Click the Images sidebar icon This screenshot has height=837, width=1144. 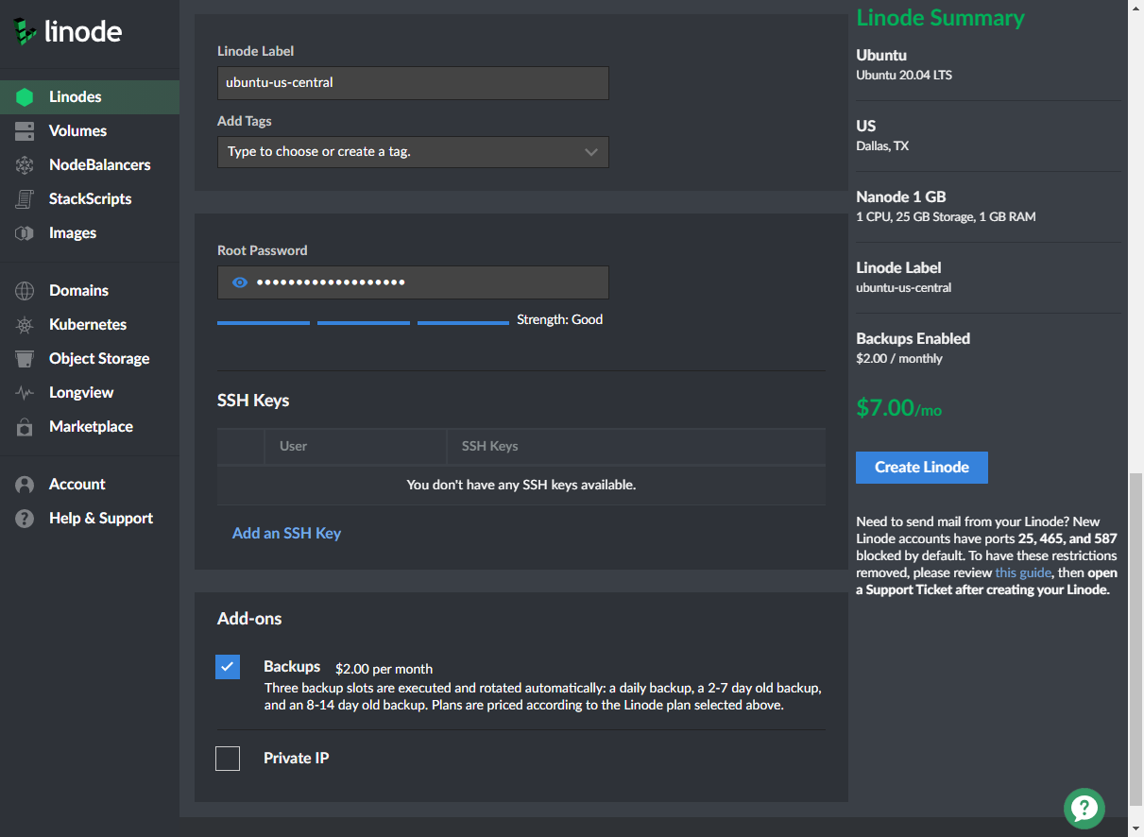tap(25, 233)
